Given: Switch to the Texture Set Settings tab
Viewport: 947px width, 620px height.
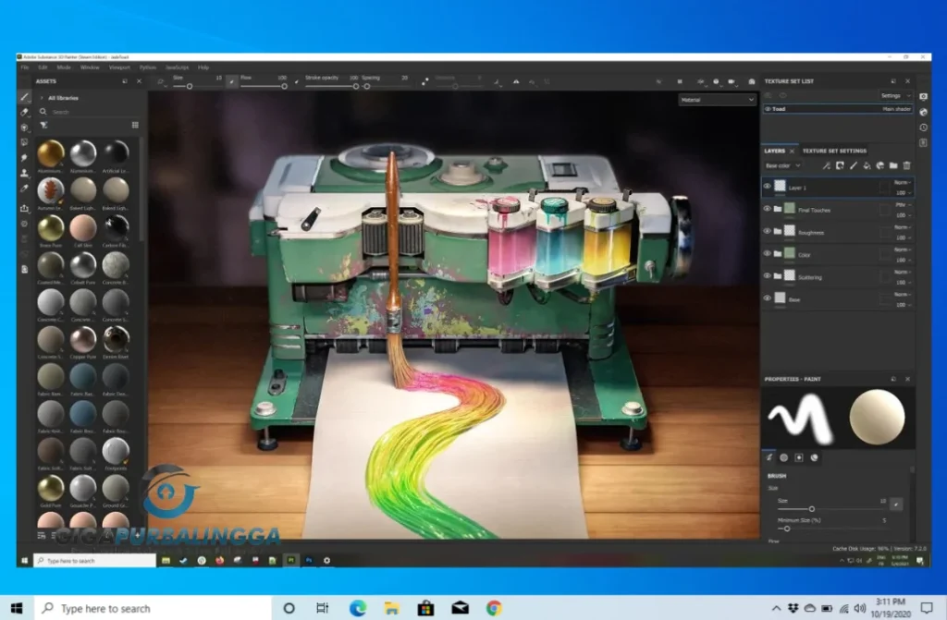Looking at the screenshot, I should 834,151.
